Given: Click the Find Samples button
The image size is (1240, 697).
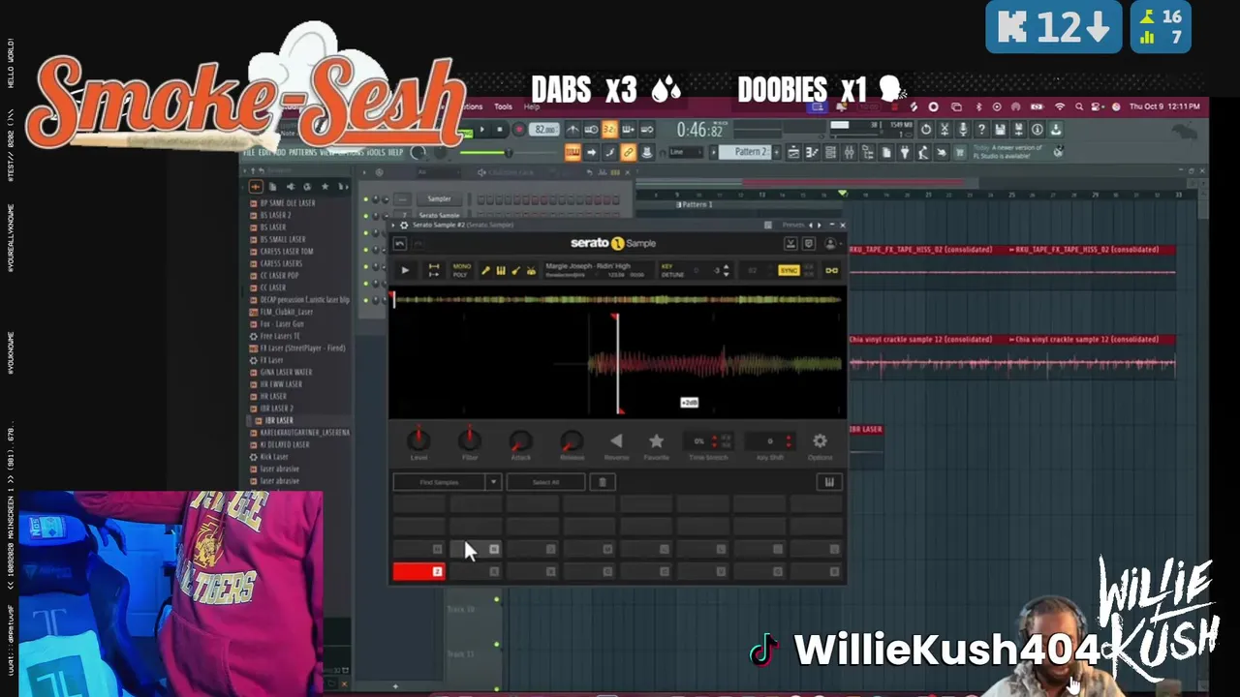Looking at the screenshot, I should (x=440, y=482).
